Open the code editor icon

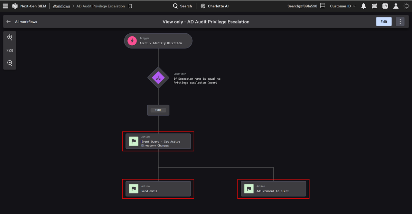coord(385,6)
